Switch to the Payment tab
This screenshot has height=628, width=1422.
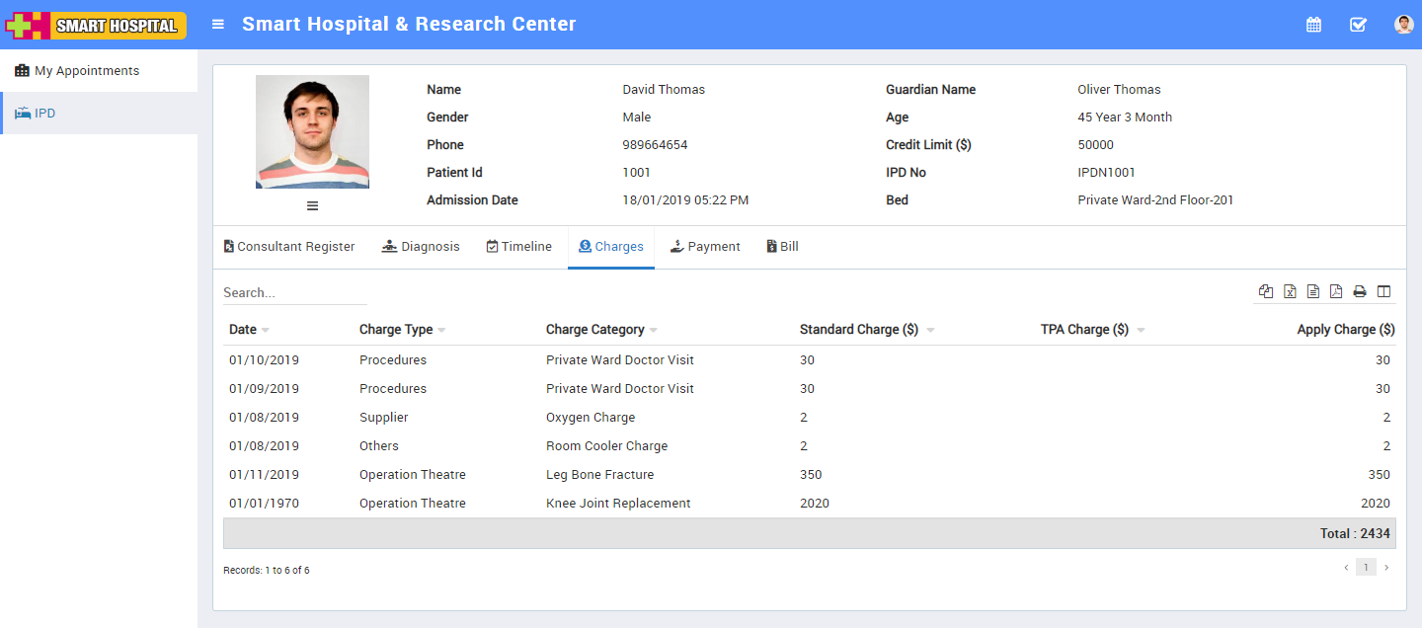tap(705, 247)
